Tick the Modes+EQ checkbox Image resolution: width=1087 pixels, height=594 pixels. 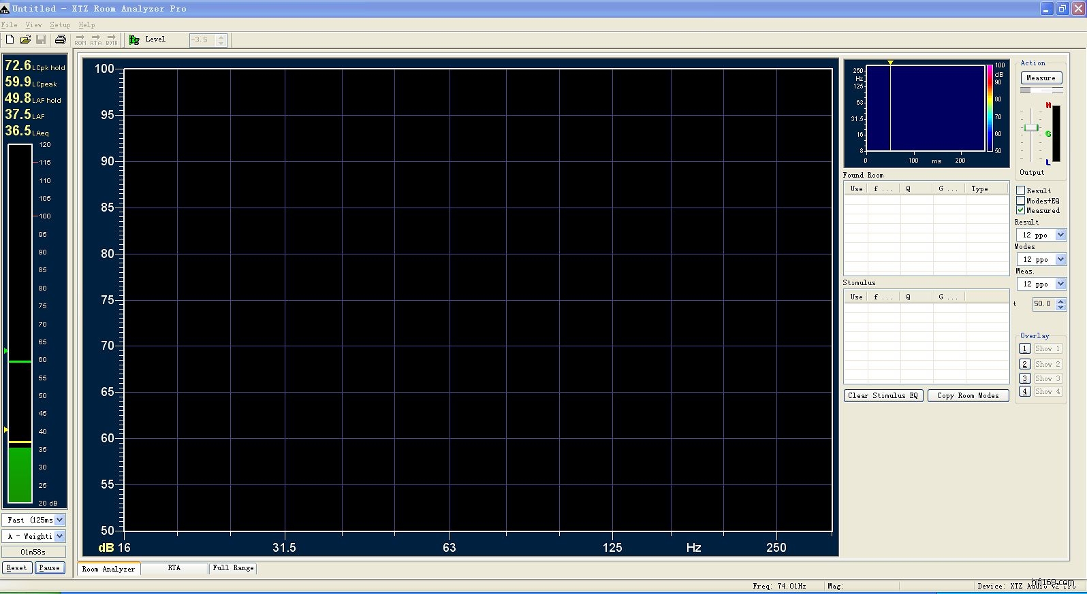(1021, 201)
